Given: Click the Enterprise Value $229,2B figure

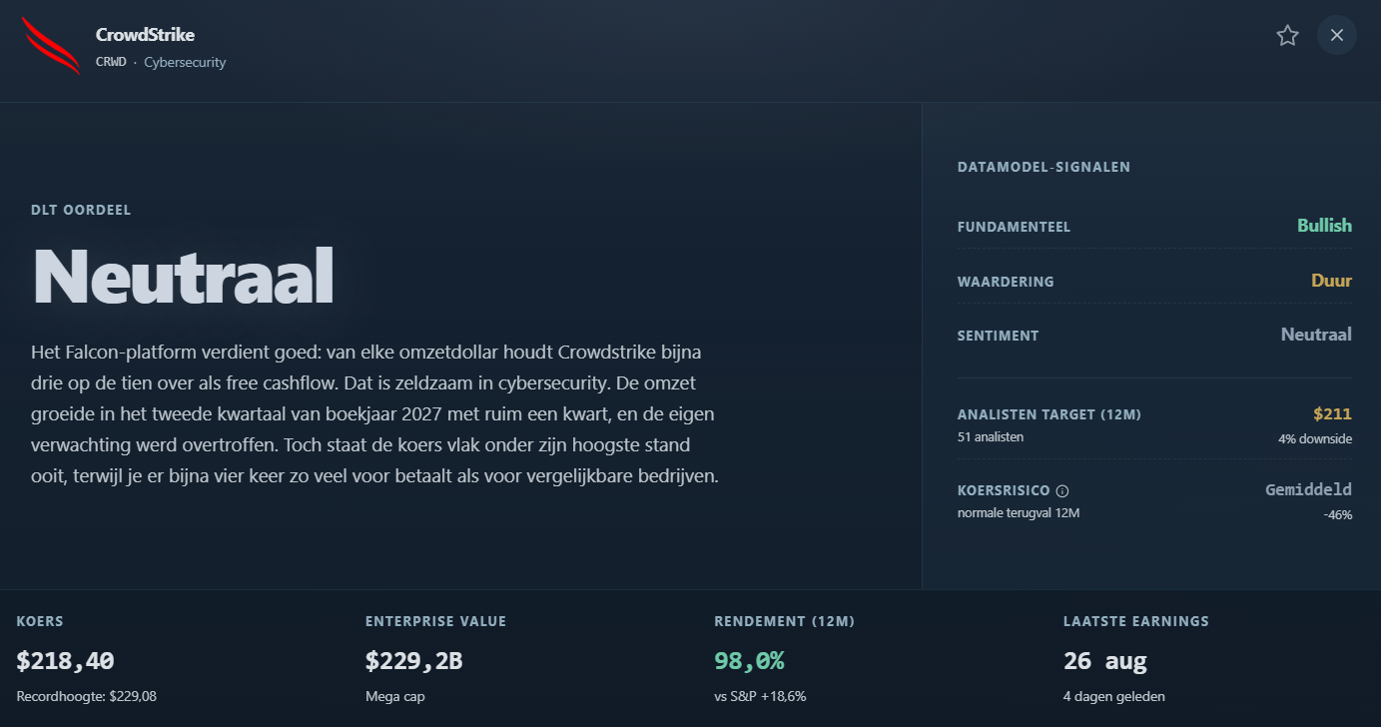Looking at the screenshot, I should click(413, 661).
